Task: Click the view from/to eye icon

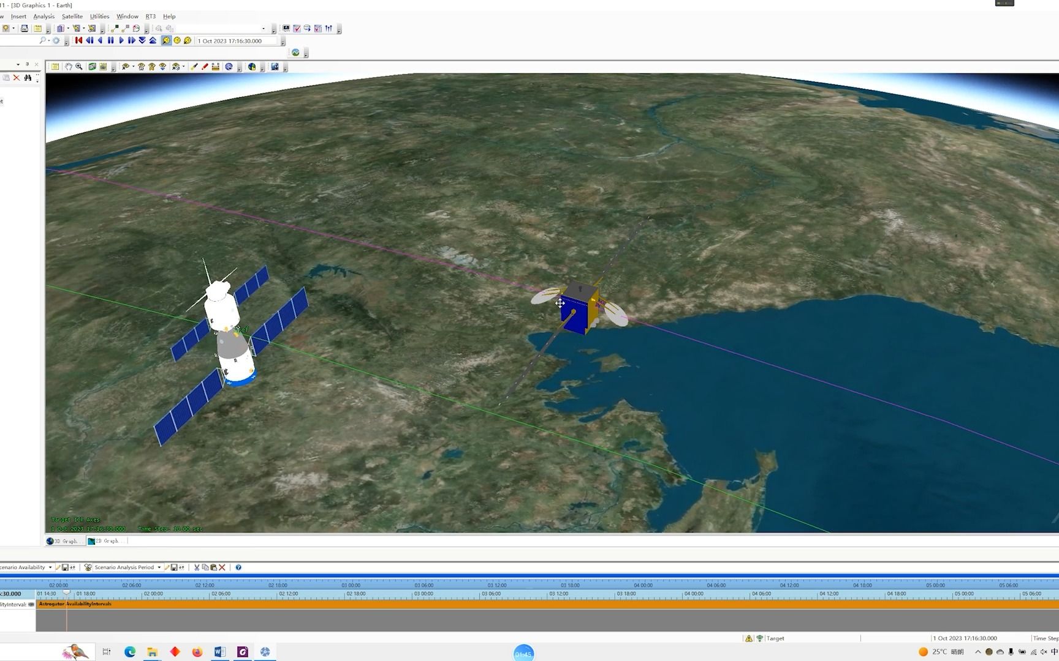Action: (x=125, y=67)
